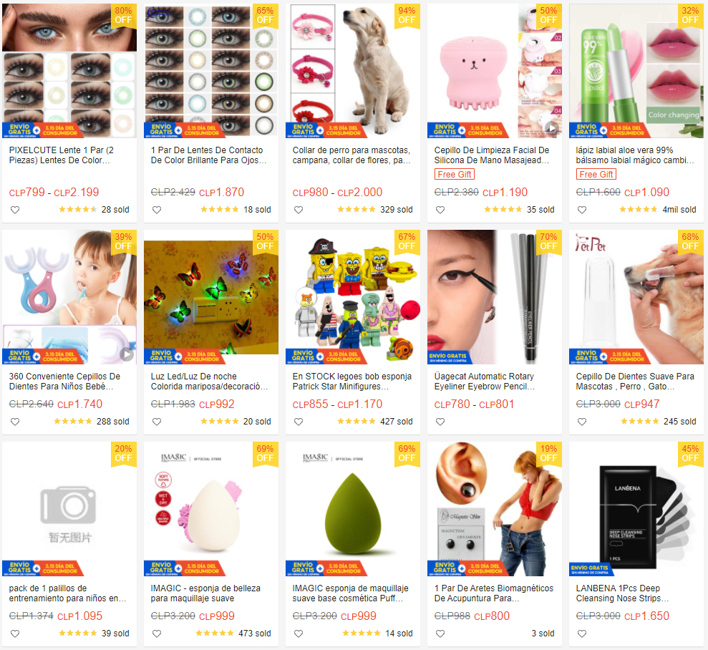Toggle favorite on biomagnetic earrings listing
Viewport: 708px width, 650px height.
[440, 634]
